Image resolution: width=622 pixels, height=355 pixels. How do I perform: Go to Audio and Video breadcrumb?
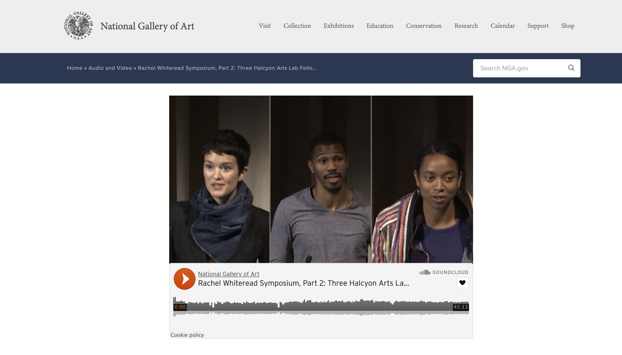point(110,68)
